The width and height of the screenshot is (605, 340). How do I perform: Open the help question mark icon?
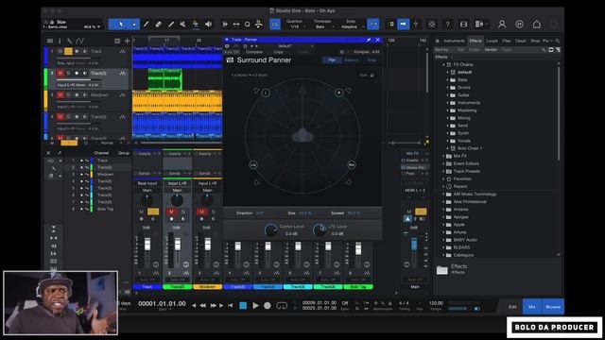pos(447,25)
